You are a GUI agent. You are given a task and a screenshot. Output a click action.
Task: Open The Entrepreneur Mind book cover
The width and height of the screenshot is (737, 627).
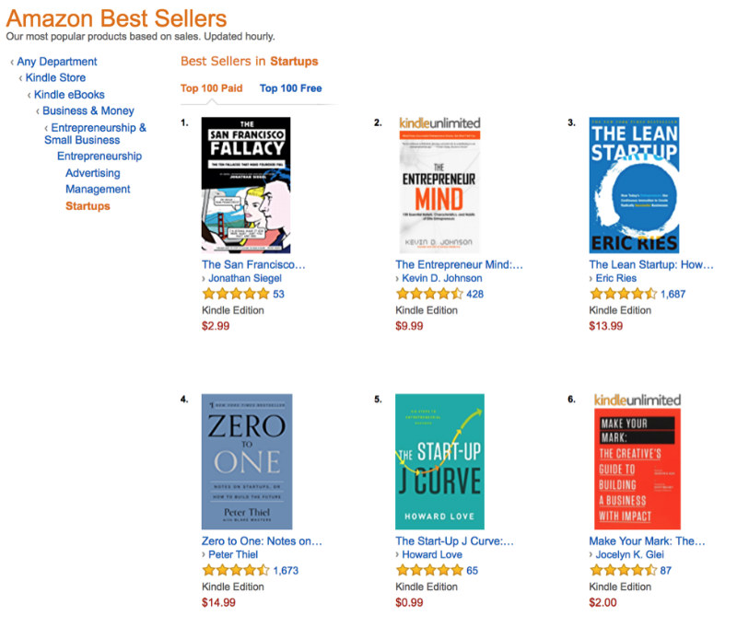[439, 185]
